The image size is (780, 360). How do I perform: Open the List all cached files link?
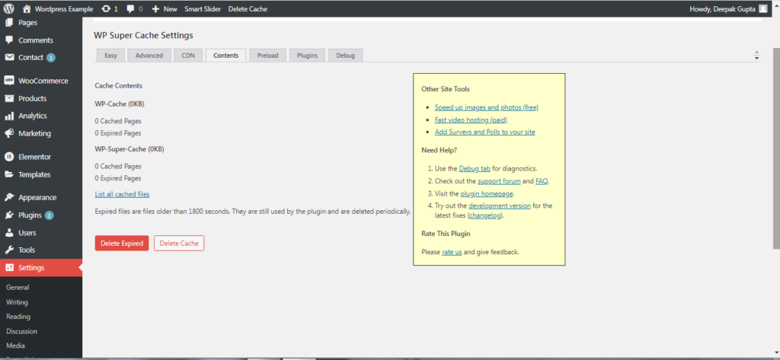point(122,194)
